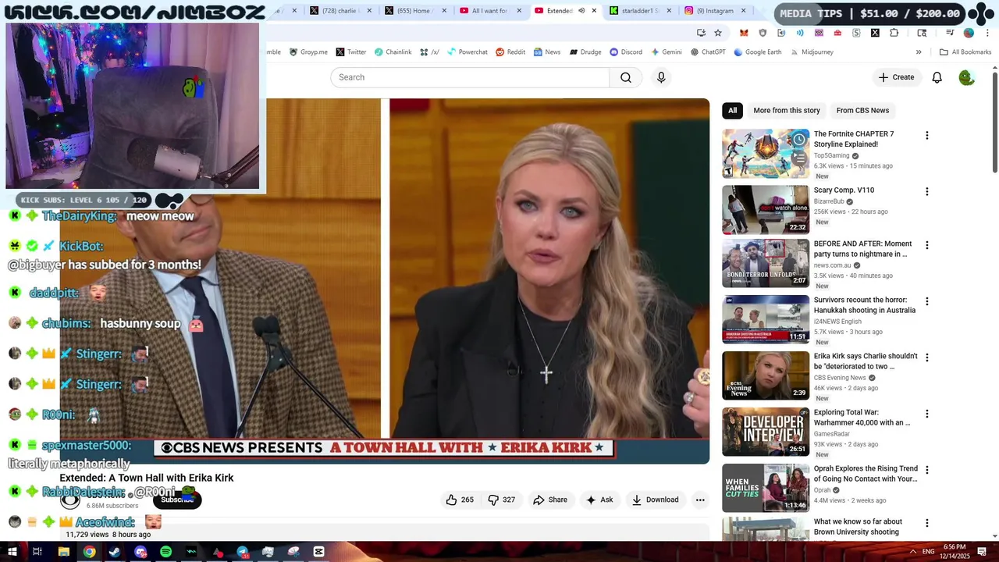
Task: Open the Twitter bookmark
Action: (x=351, y=52)
